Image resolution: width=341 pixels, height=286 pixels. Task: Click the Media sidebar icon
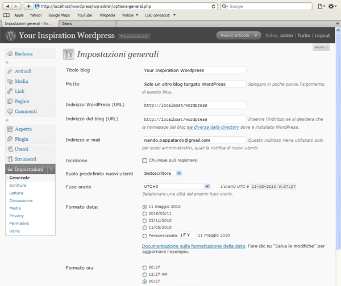click(10, 81)
